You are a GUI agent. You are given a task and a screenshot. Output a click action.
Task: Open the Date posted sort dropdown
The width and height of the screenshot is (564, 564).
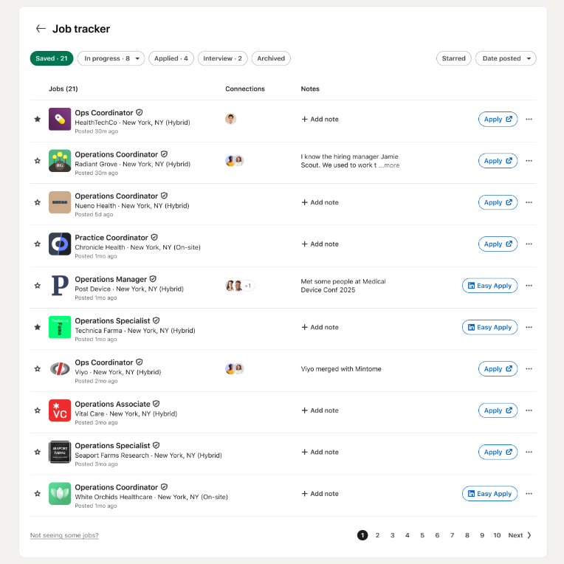pos(506,58)
